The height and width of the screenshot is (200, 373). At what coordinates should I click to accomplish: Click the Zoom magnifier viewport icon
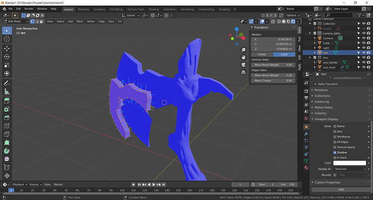pyautogui.click(x=243, y=50)
